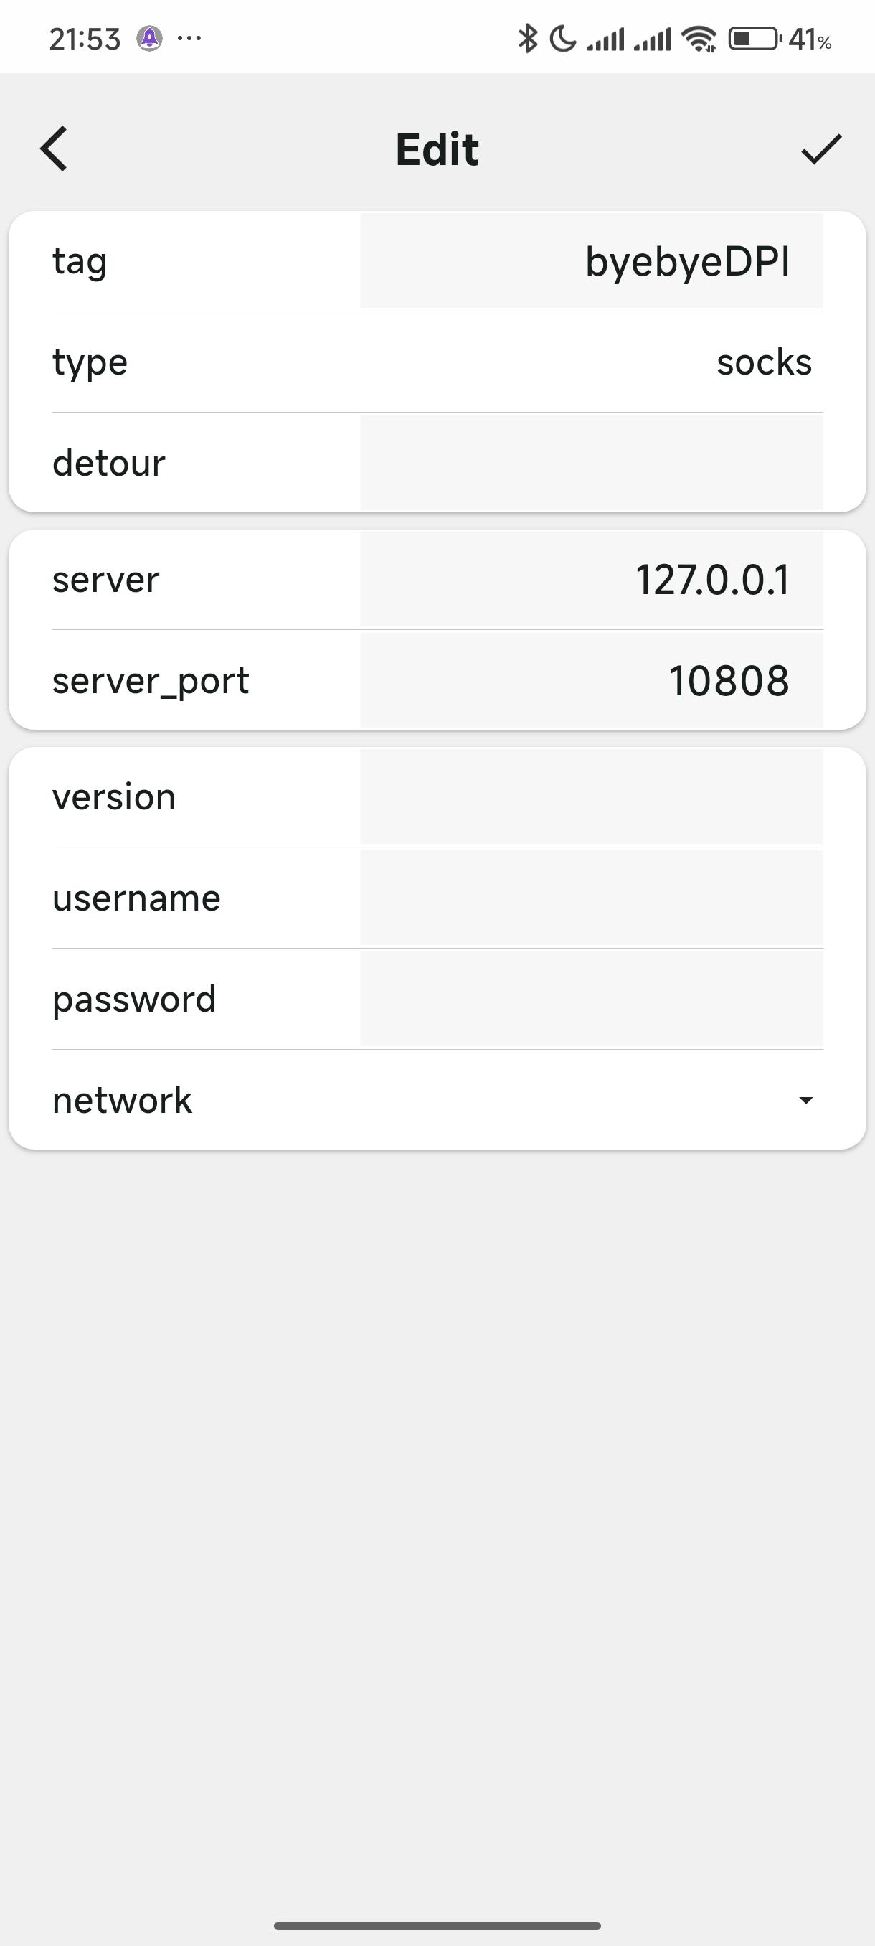Focus the password input field
Viewport: 875px width, 1946px height.
(591, 999)
